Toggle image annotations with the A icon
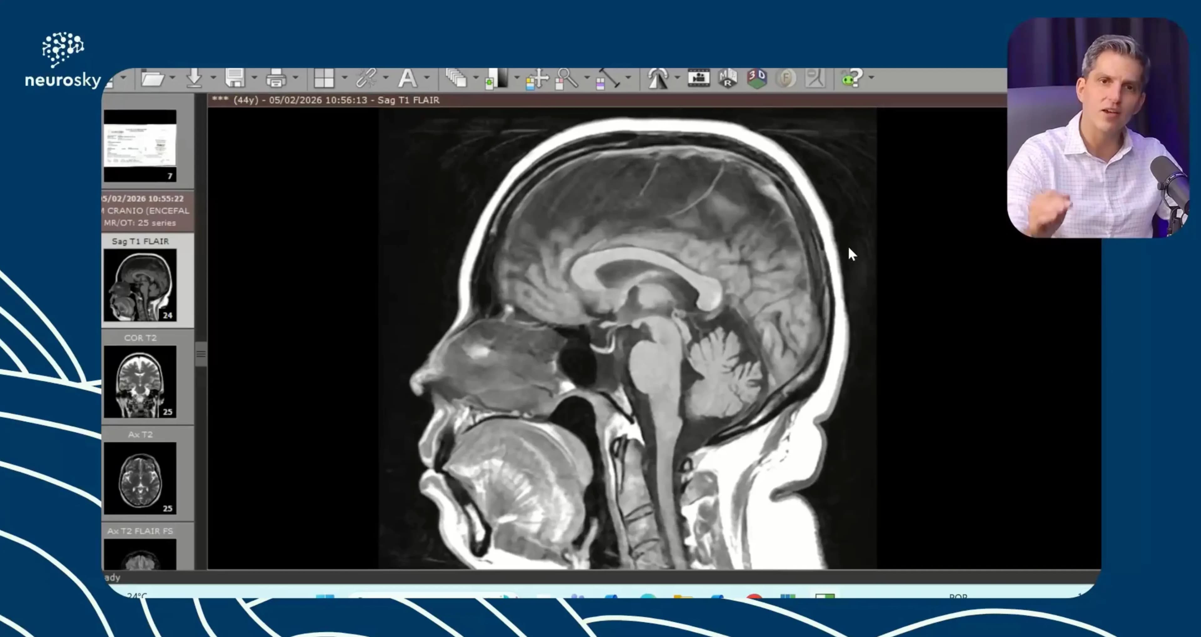1201x637 pixels. pos(408,78)
